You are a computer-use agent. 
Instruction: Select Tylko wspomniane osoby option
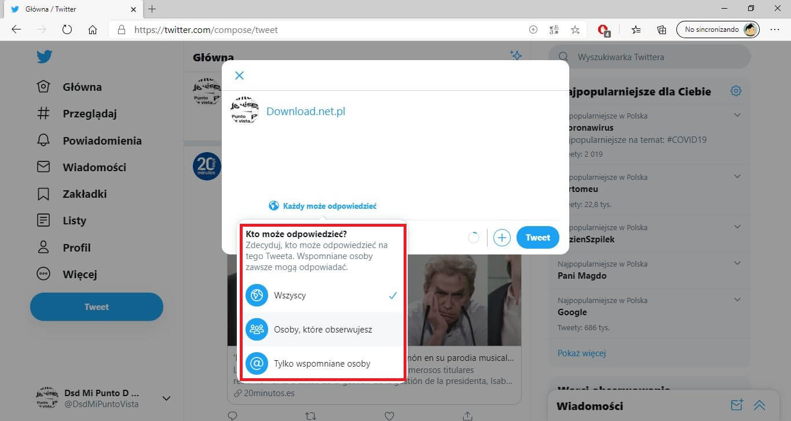(x=323, y=364)
